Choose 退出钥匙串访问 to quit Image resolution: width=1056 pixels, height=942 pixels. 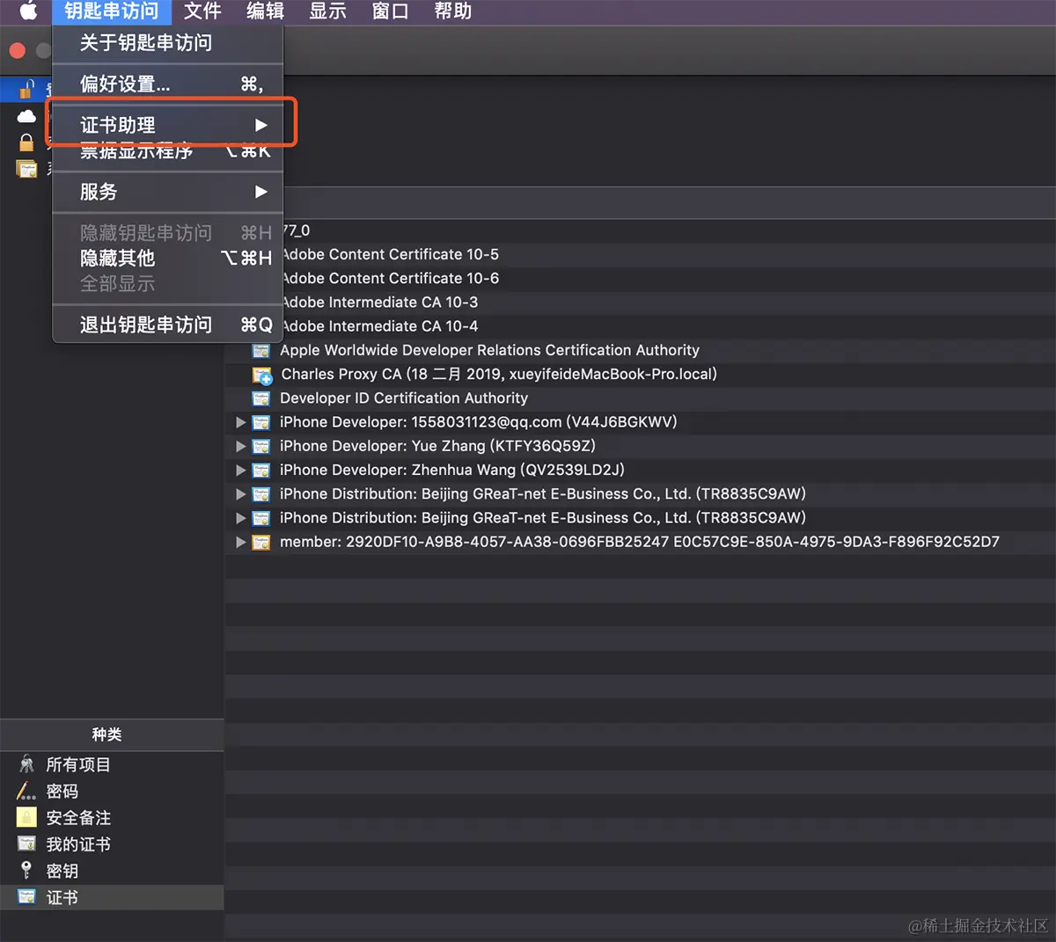pos(168,325)
